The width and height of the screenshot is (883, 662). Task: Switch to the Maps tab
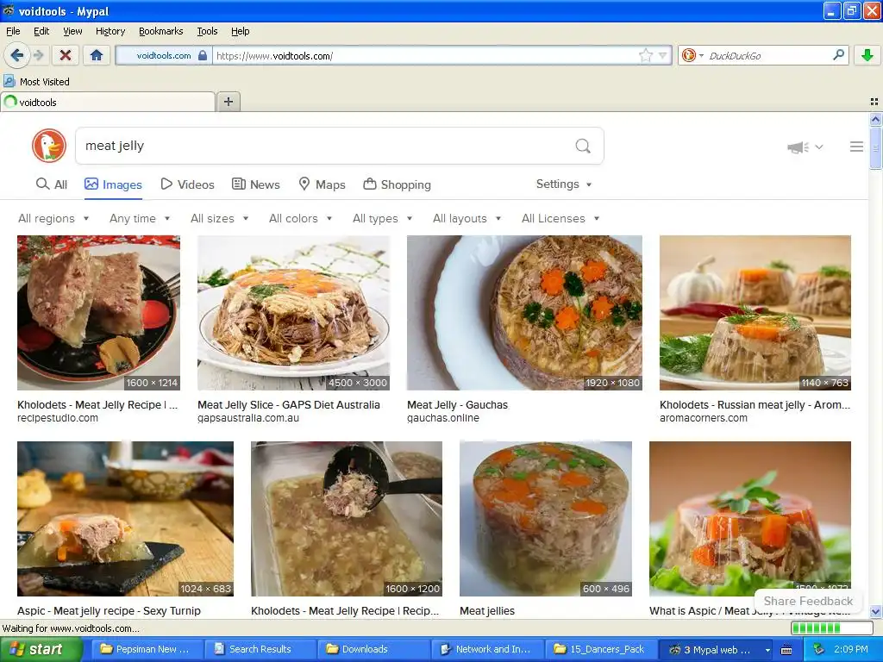point(322,184)
